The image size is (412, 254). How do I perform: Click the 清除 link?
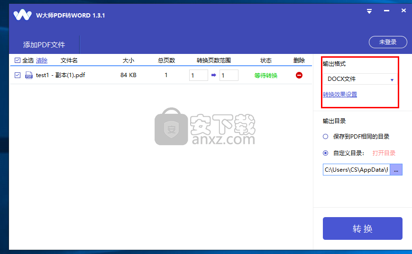(x=42, y=61)
